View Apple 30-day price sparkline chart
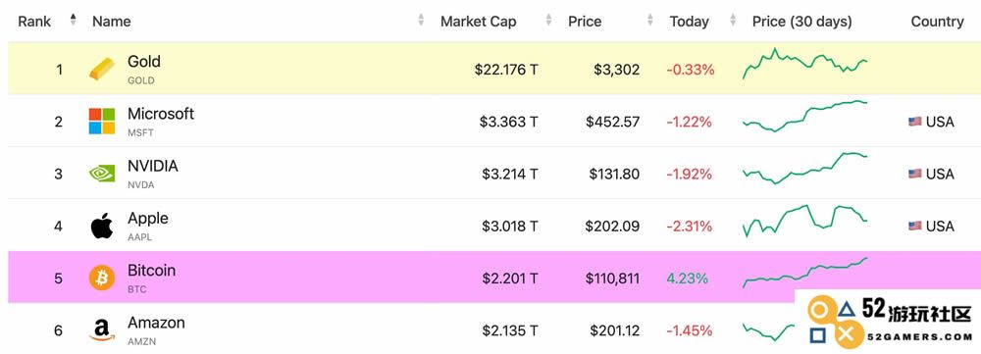 click(805, 221)
